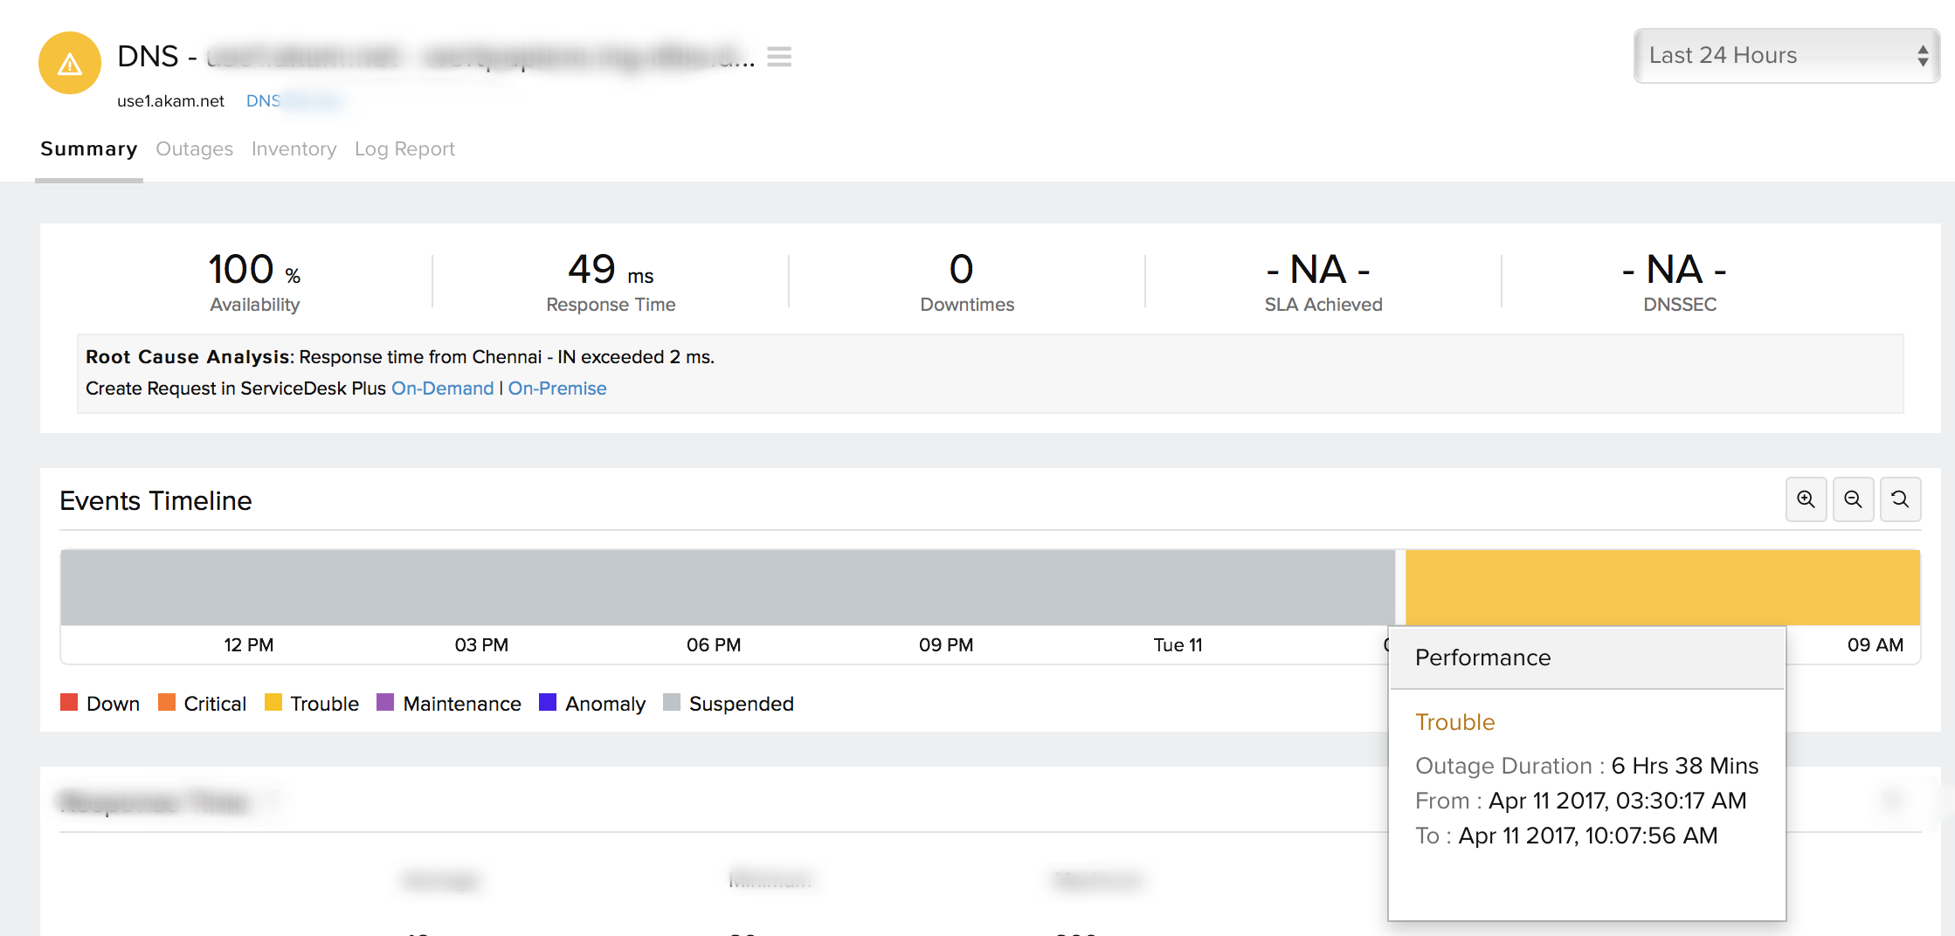Click the red Down legend icon

pyautogui.click(x=69, y=703)
